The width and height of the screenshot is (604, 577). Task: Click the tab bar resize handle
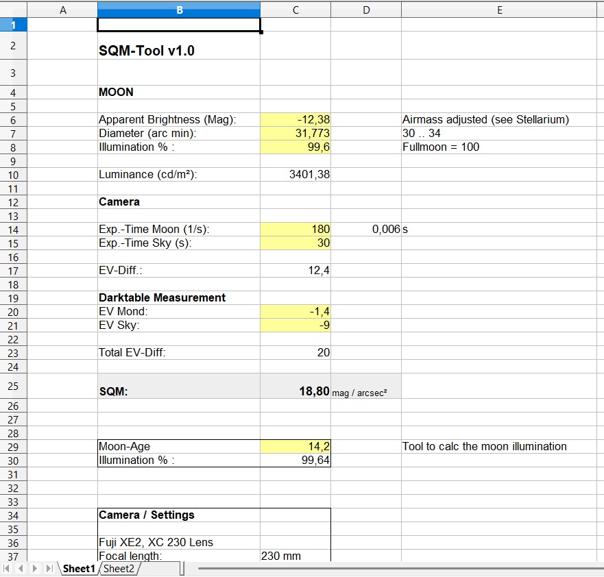coord(182,569)
